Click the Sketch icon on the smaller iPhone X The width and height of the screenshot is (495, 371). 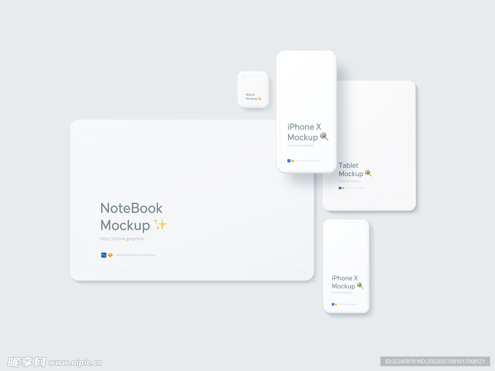pyautogui.click(x=336, y=304)
